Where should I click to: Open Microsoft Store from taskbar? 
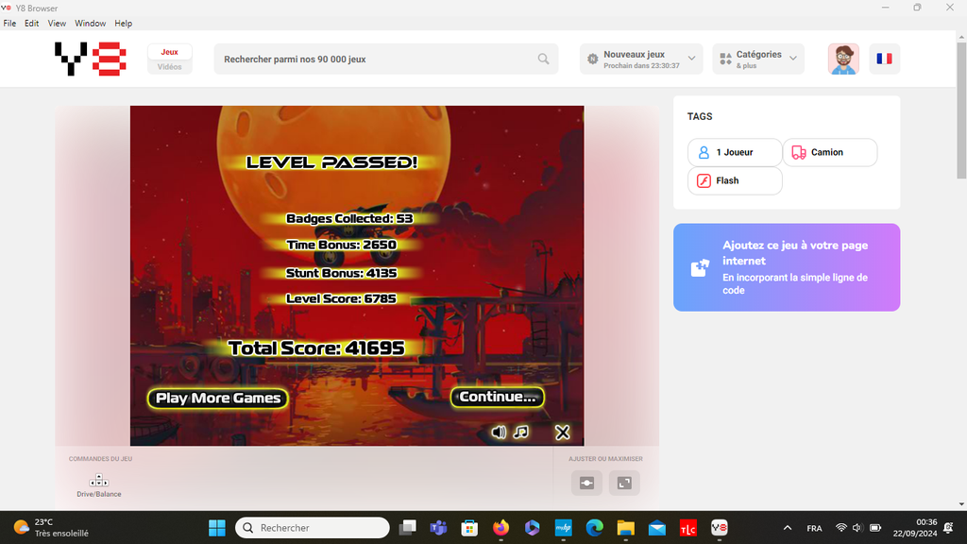point(469,528)
